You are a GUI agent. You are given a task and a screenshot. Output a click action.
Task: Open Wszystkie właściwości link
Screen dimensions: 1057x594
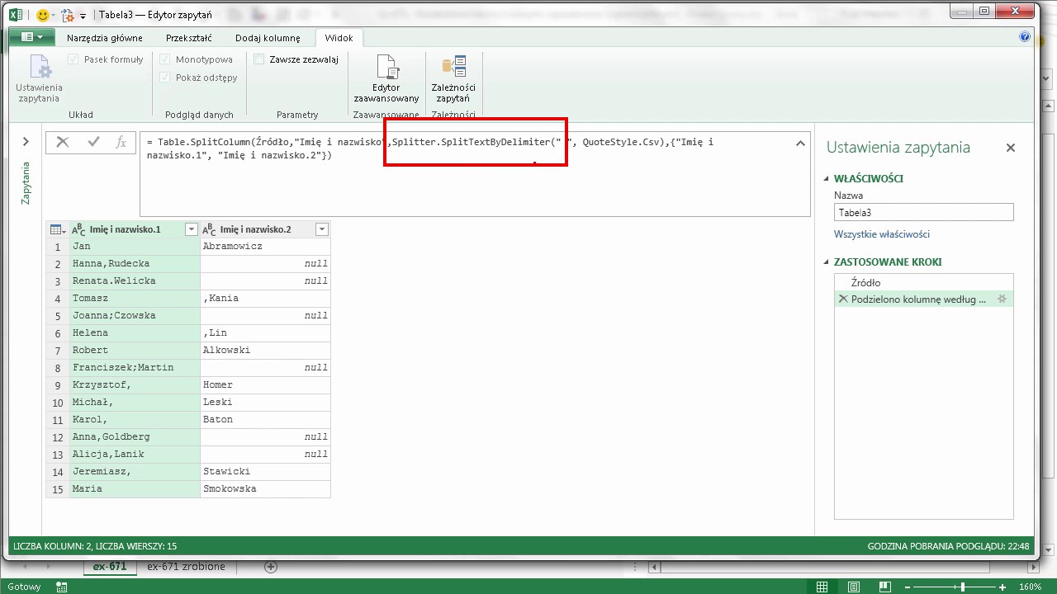(882, 234)
